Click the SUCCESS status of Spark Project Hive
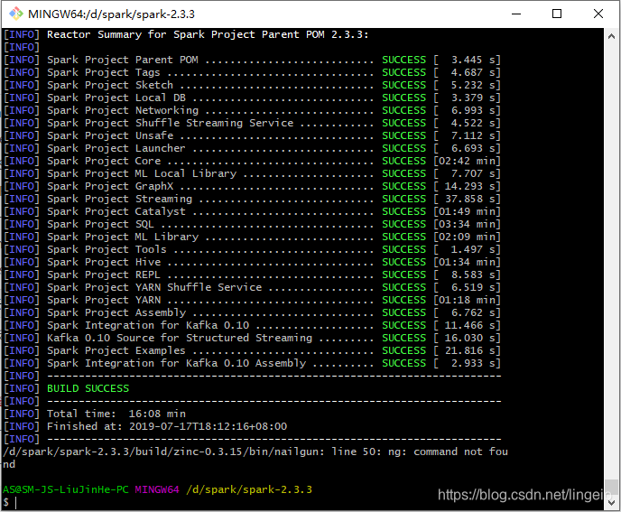621x512 pixels. tap(404, 263)
